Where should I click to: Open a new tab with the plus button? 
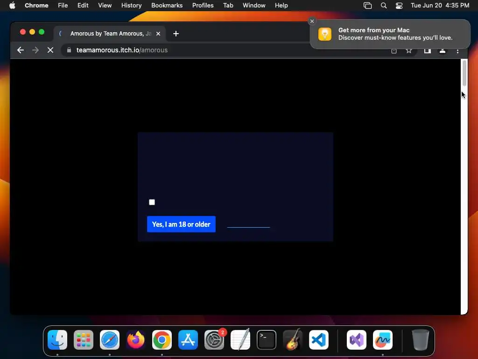pyautogui.click(x=176, y=34)
